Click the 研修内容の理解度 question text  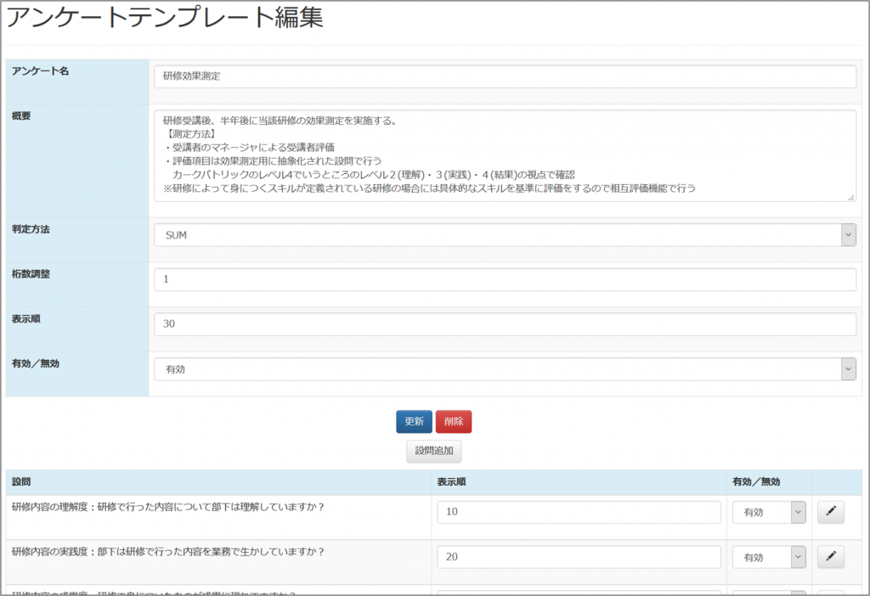[167, 507]
